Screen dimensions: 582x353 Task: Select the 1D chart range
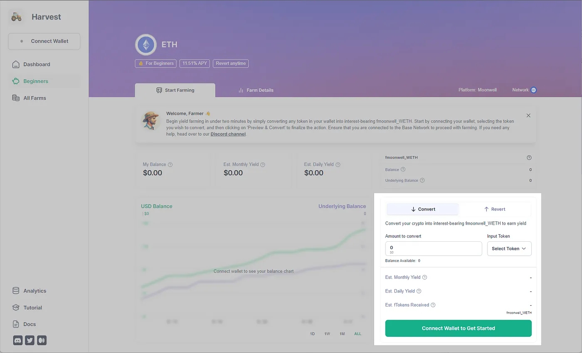pyautogui.click(x=312, y=333)
